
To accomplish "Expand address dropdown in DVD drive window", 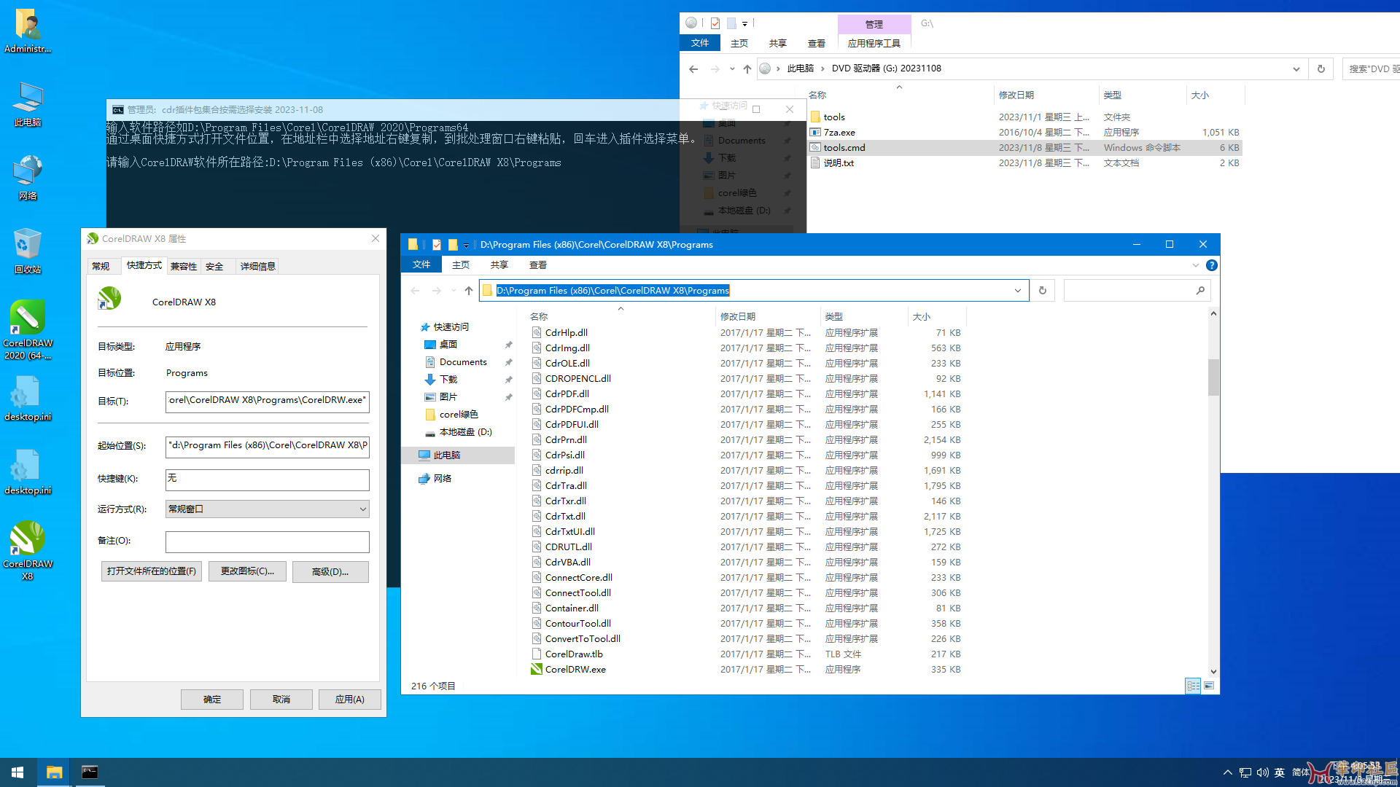I will (x=1296, y=69).
